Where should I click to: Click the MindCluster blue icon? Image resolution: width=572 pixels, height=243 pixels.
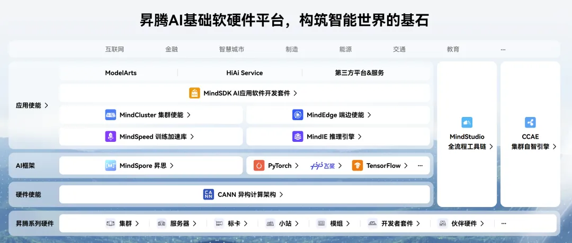pos(111,115)
